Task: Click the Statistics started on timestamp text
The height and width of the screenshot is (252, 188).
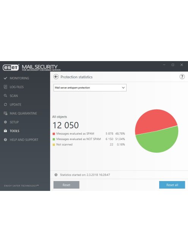Action: pyautogui.click(x=85, y=175)
